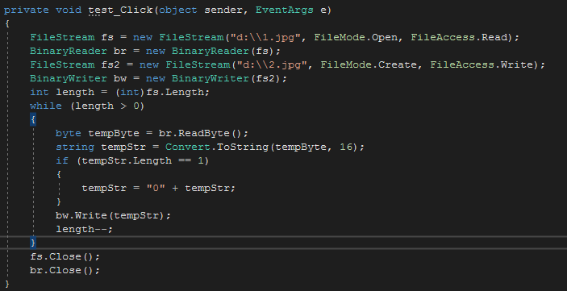Image resolution: width=567 pixels, height=291 pixels.
Task: Click the test_Click method name
Action: point(121,10)
